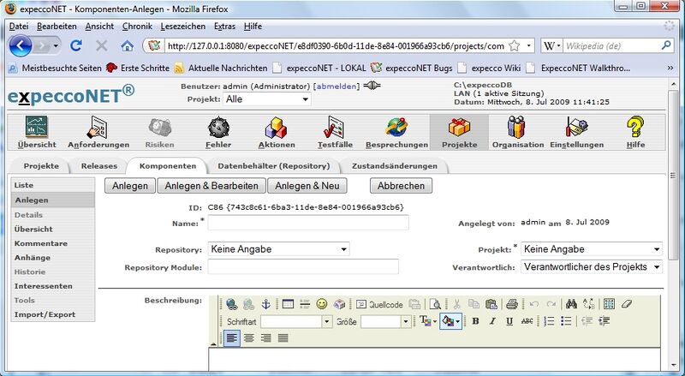
Task: Switch to the Datenbehälter (Repository) tab
Action: tap(273, 166)
